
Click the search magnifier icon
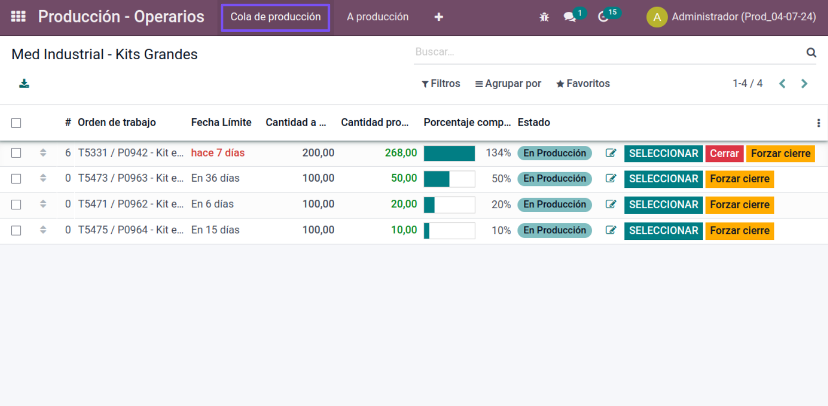811,52
